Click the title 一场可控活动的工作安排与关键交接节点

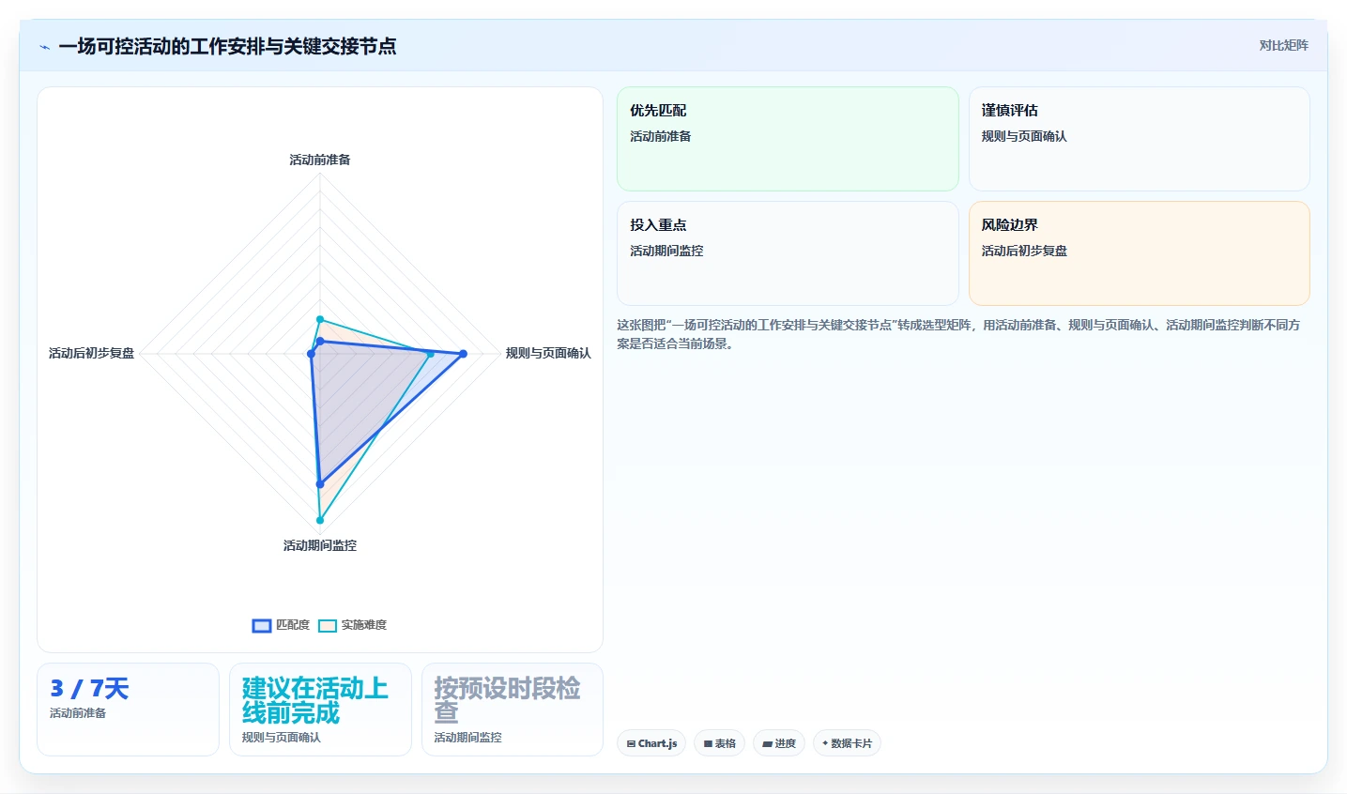pos(227,46)
